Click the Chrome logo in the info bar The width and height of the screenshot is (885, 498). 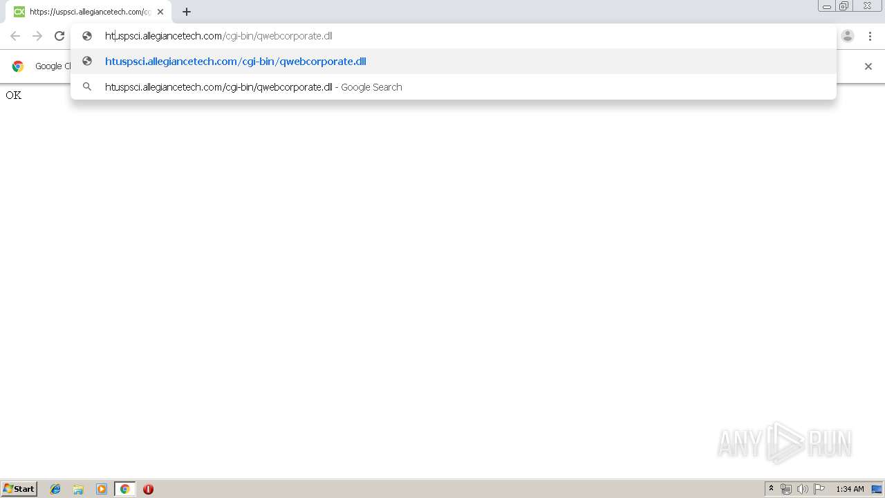pos(18,66)
